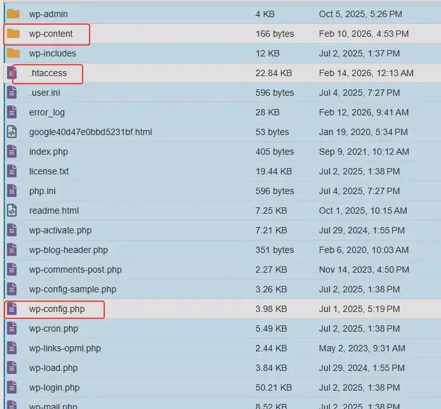Screen dimensions: 441x409
Task: Select the error_log file name
Action: point(47,112)
